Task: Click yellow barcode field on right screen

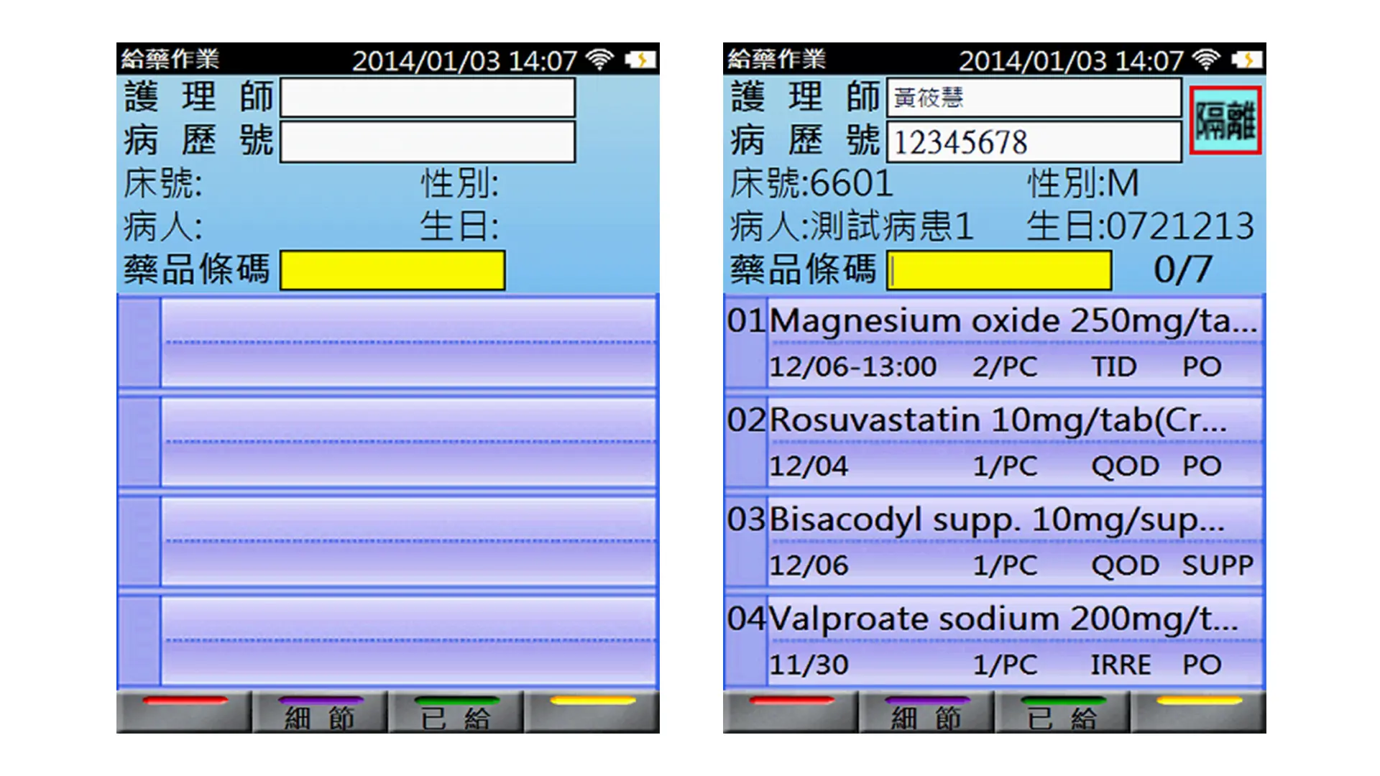Action: [999, 270]
